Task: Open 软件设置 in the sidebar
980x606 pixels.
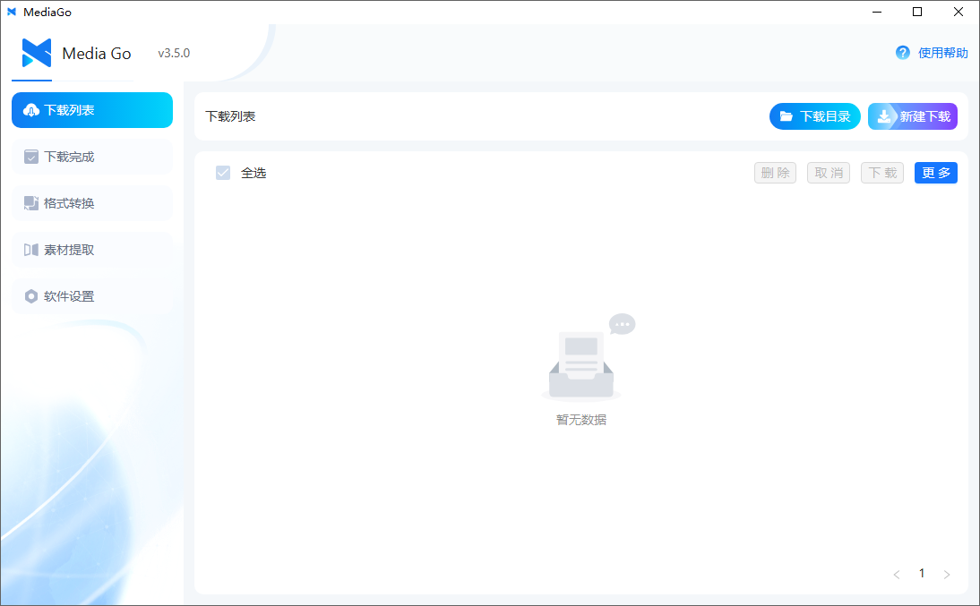Action: click(x=92, y=296)
